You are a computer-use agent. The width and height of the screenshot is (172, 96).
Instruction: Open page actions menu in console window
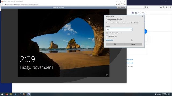click(x=116, y=5)
